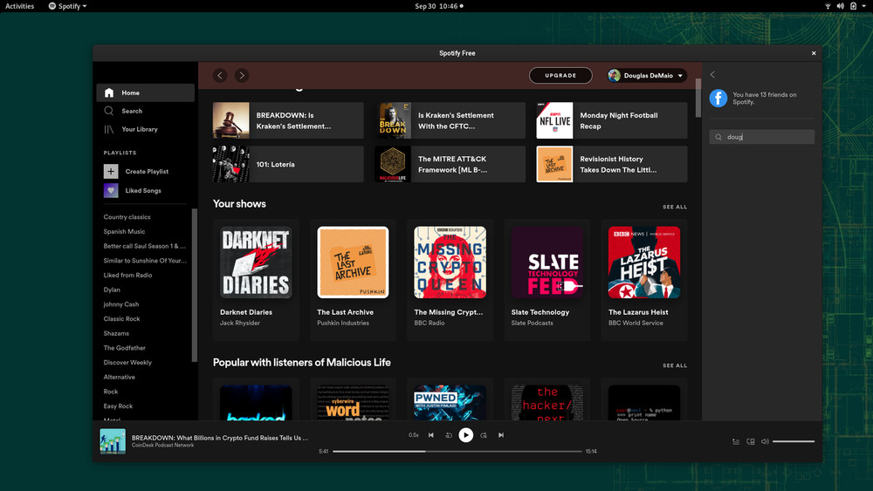Skip forward 15 seconds
The width and height of the screenshot is (873, 491).
tap(484, 435)
